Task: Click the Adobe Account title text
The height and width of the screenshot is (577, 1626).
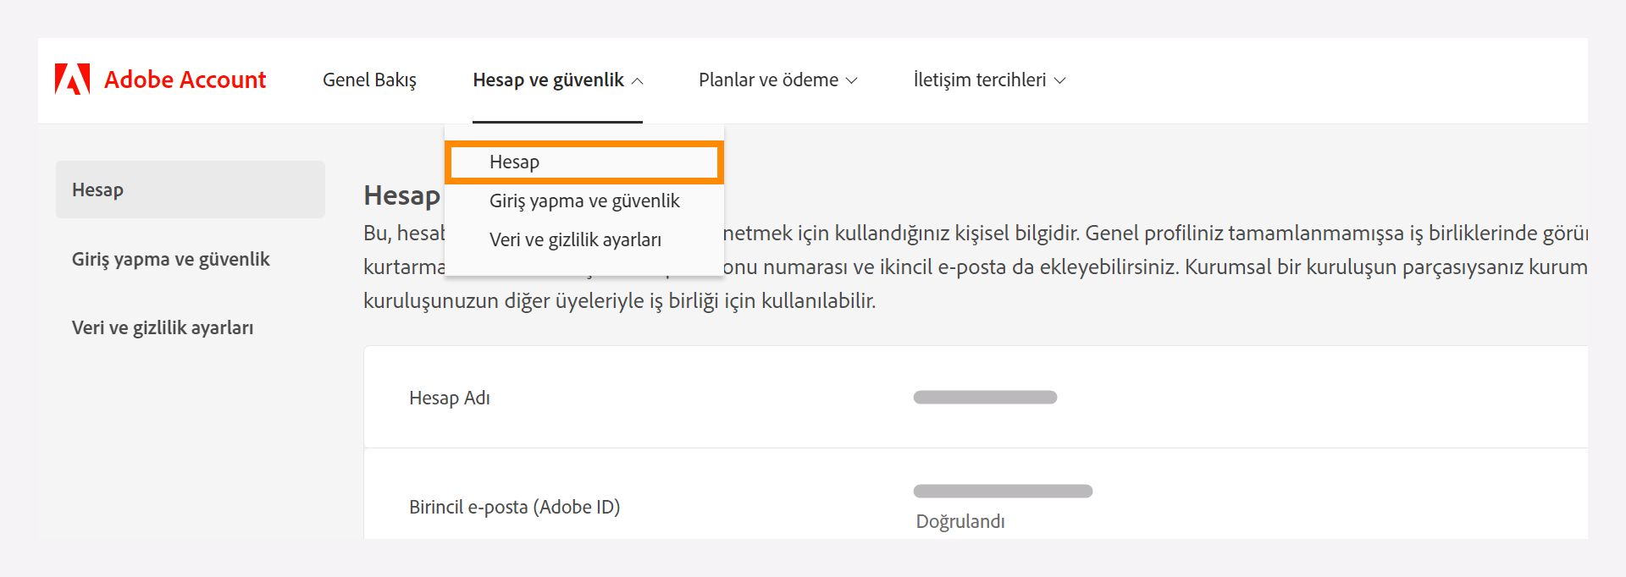Action: pos(184,80)
